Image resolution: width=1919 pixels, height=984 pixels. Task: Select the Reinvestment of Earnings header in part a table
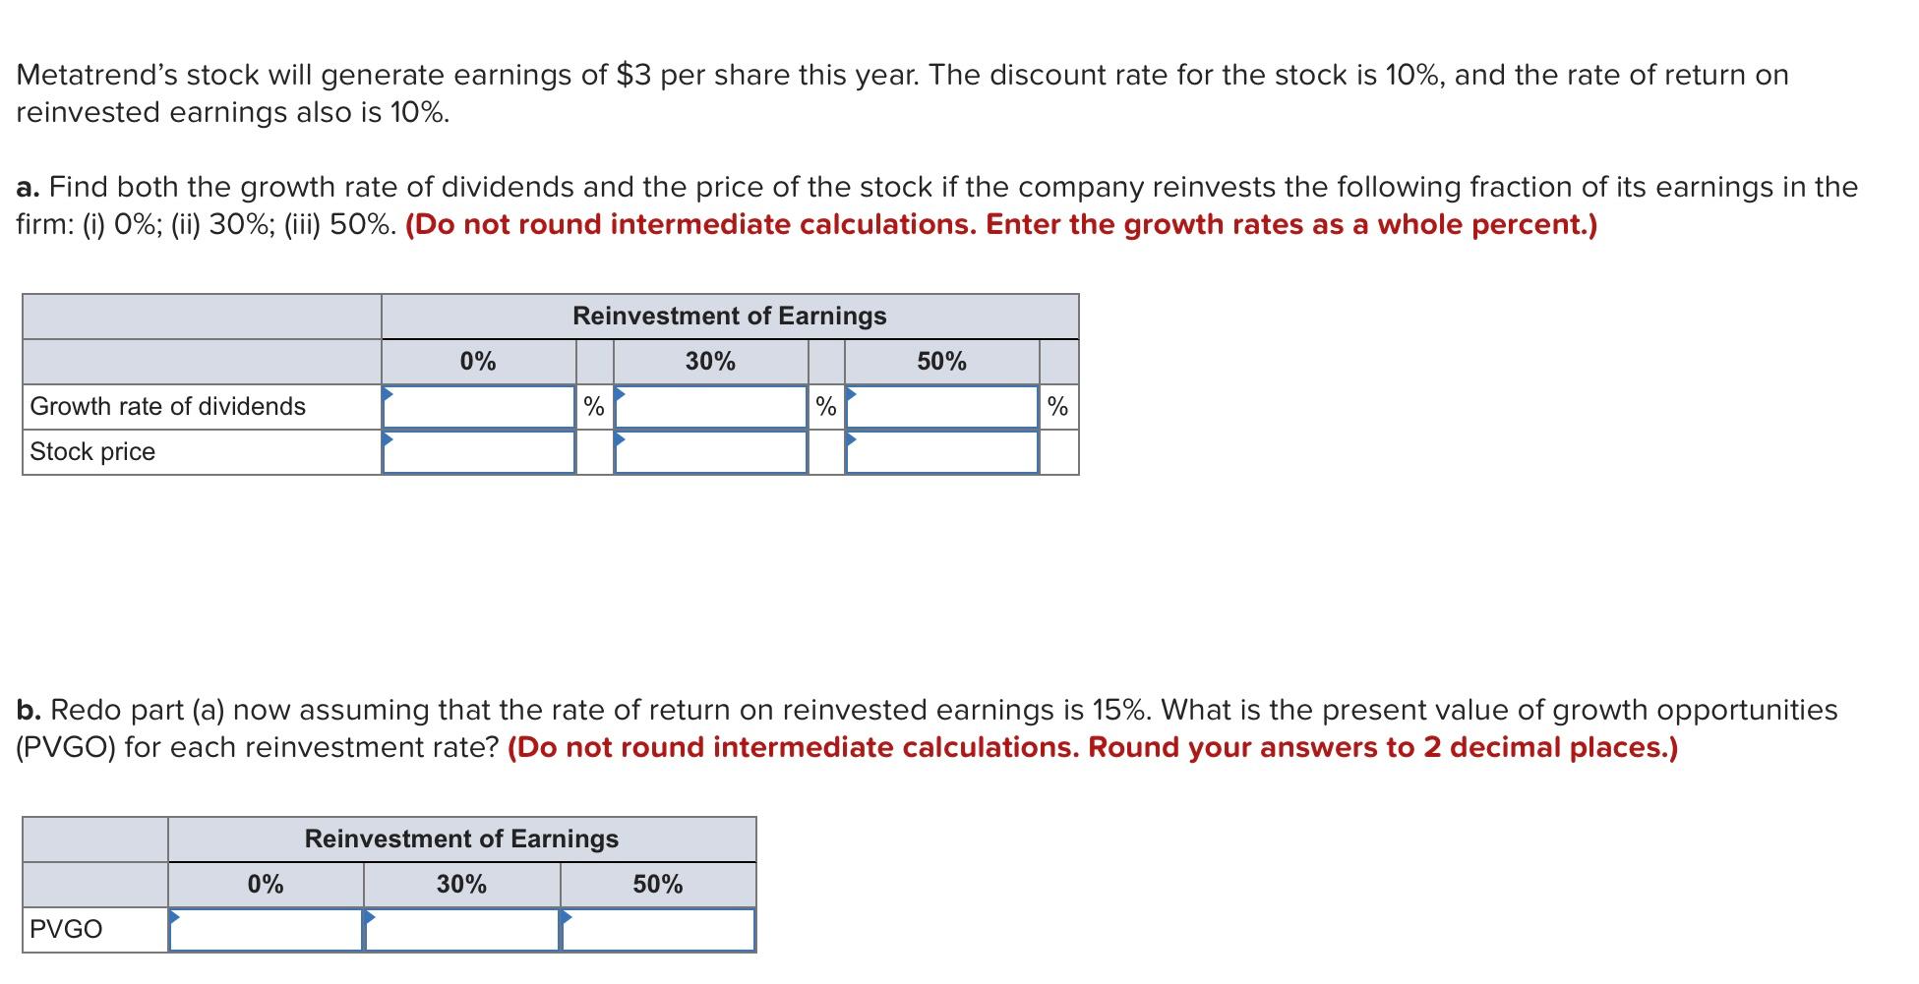(730, 316)
